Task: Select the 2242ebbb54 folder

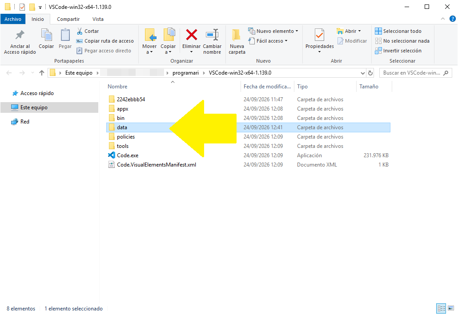Action: (131, 99)
